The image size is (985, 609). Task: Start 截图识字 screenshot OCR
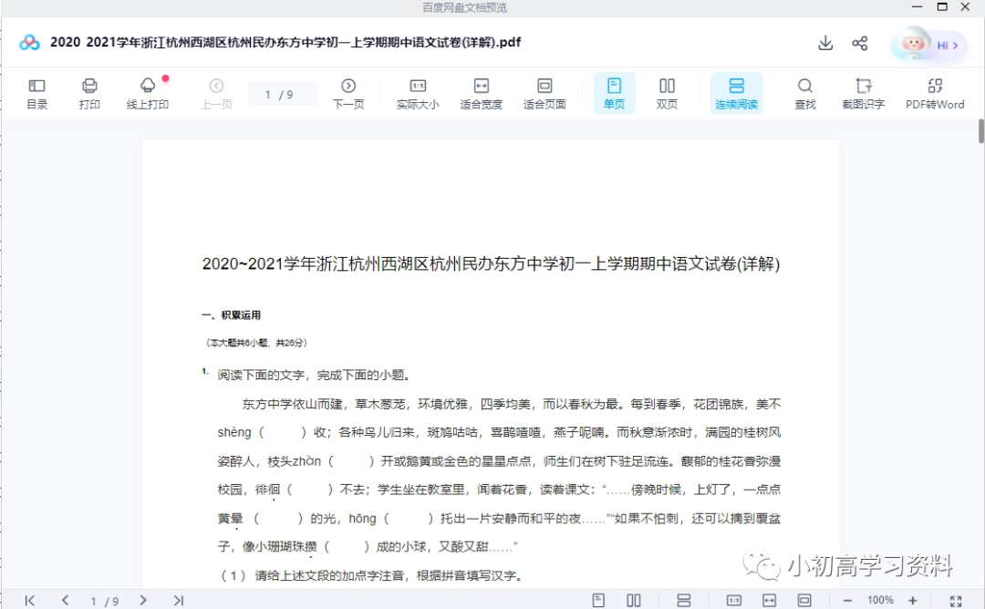pyautogui.click(x=863, y=94)
